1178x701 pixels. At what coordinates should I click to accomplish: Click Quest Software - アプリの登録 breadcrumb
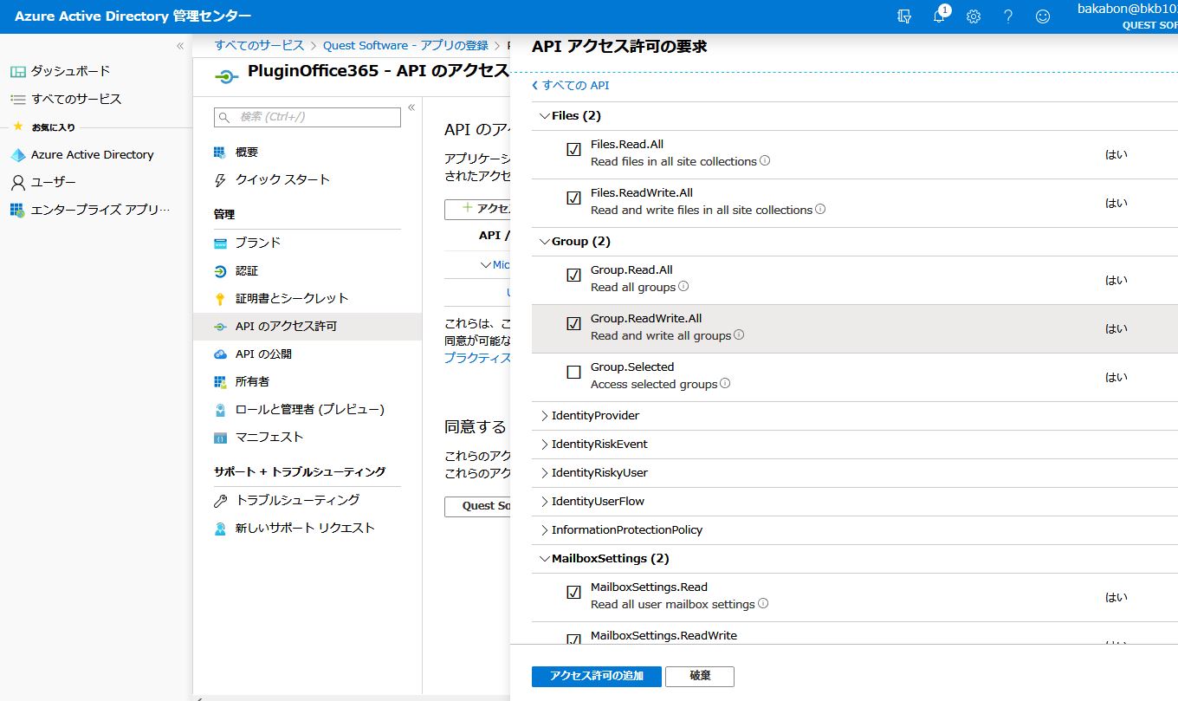point(405,45)
